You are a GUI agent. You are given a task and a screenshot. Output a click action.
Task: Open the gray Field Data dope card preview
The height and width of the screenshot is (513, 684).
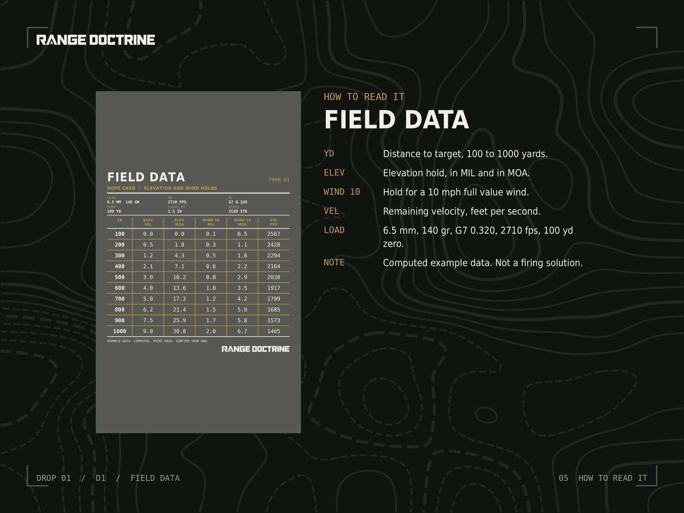coord(198,262)
